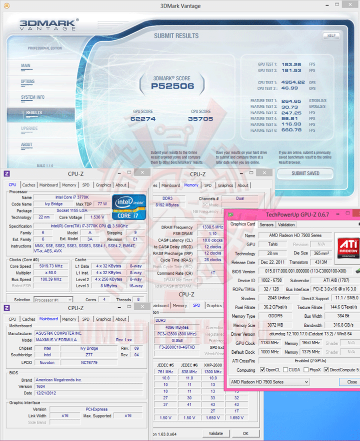Open UPGRADE in 3DMark sidebar
360x441 pixels.
click(29, 128)
